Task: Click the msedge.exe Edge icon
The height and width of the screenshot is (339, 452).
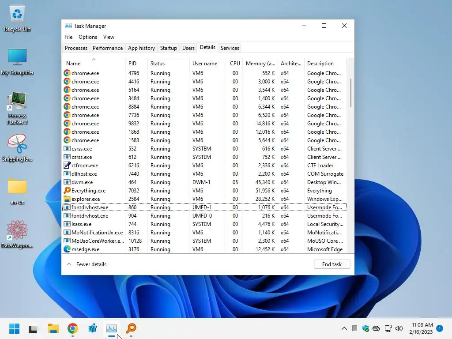Action: 67,249
